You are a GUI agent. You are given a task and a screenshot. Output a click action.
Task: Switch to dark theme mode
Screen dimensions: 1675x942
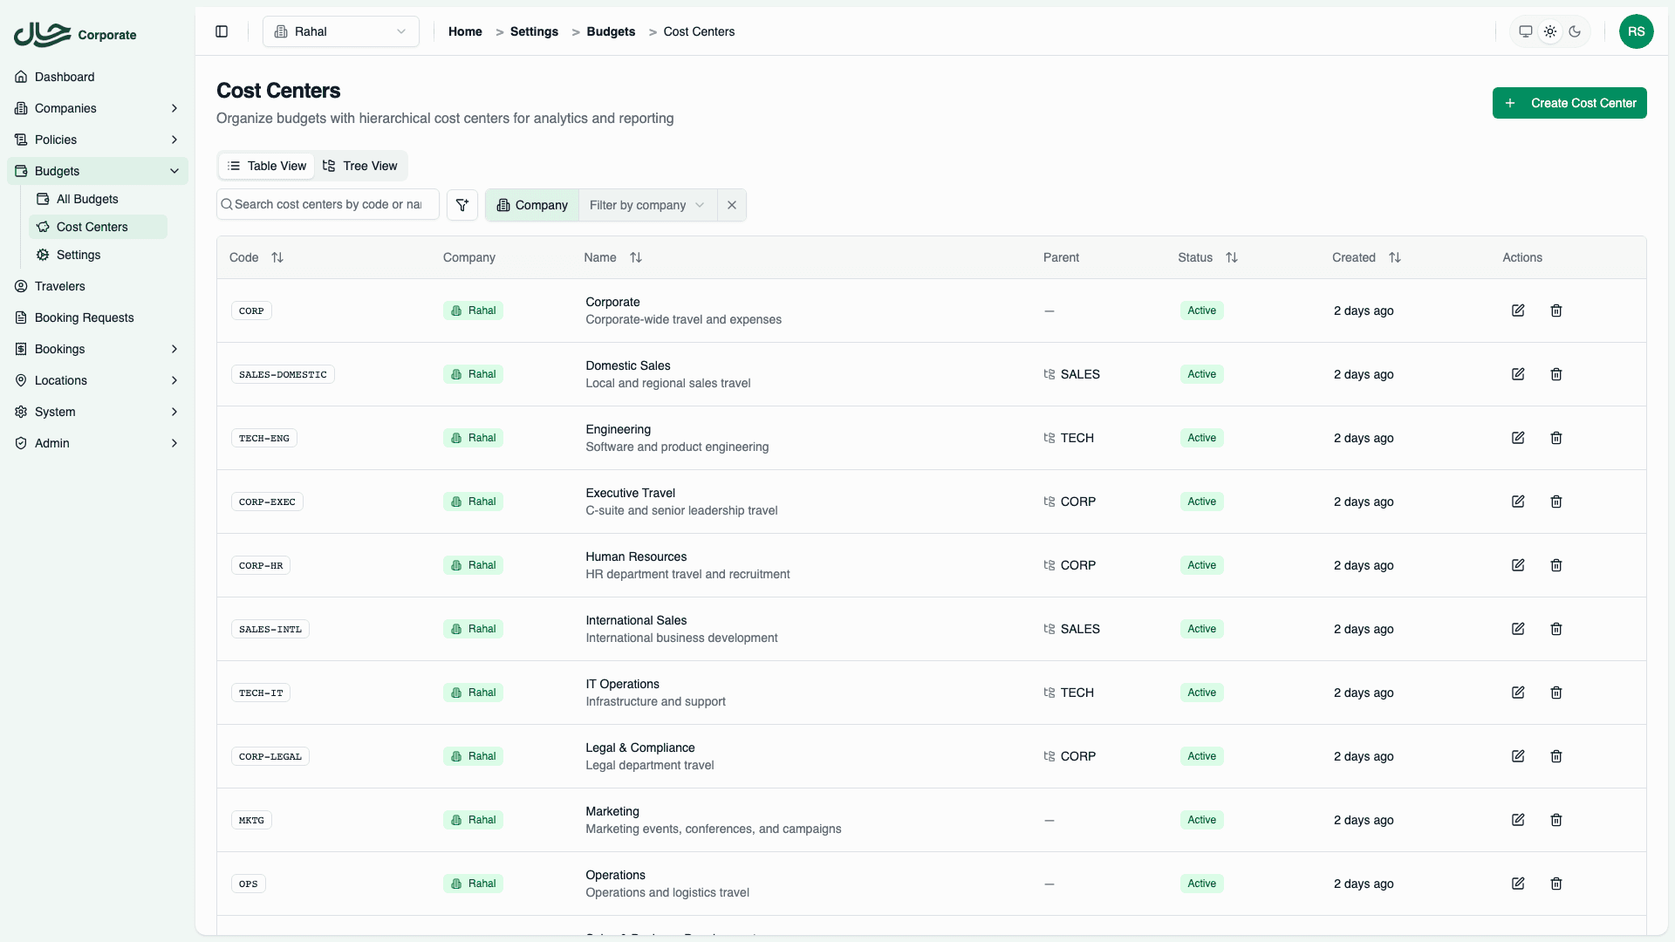[x=1575, y=31]
